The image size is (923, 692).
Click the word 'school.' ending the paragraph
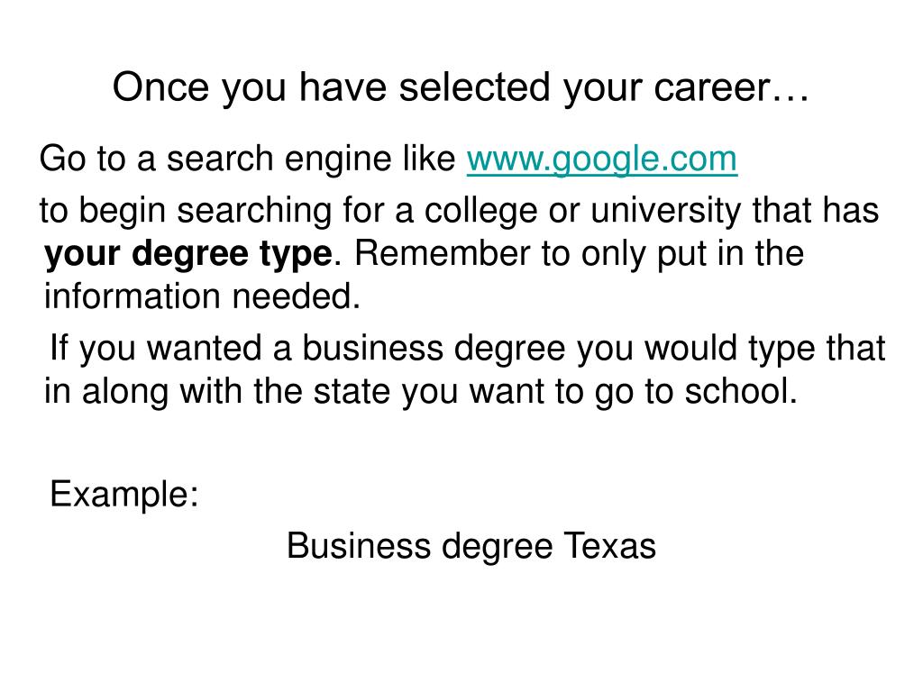(x=741, y=391)
